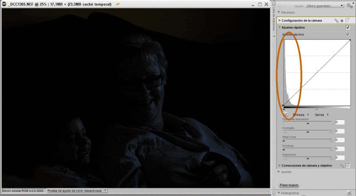
Task: Click the midtone gamma slider under the histogram
Action: click(x=317, y=109)
